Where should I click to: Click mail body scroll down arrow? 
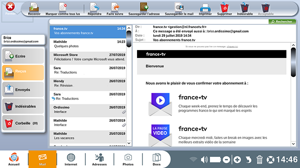click(x=293, y=144)
